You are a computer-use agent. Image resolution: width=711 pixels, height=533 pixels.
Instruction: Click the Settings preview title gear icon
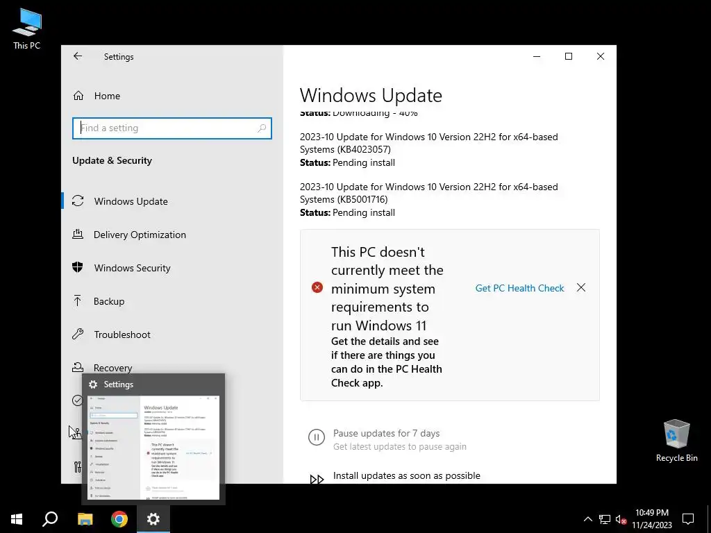point(93,384)
